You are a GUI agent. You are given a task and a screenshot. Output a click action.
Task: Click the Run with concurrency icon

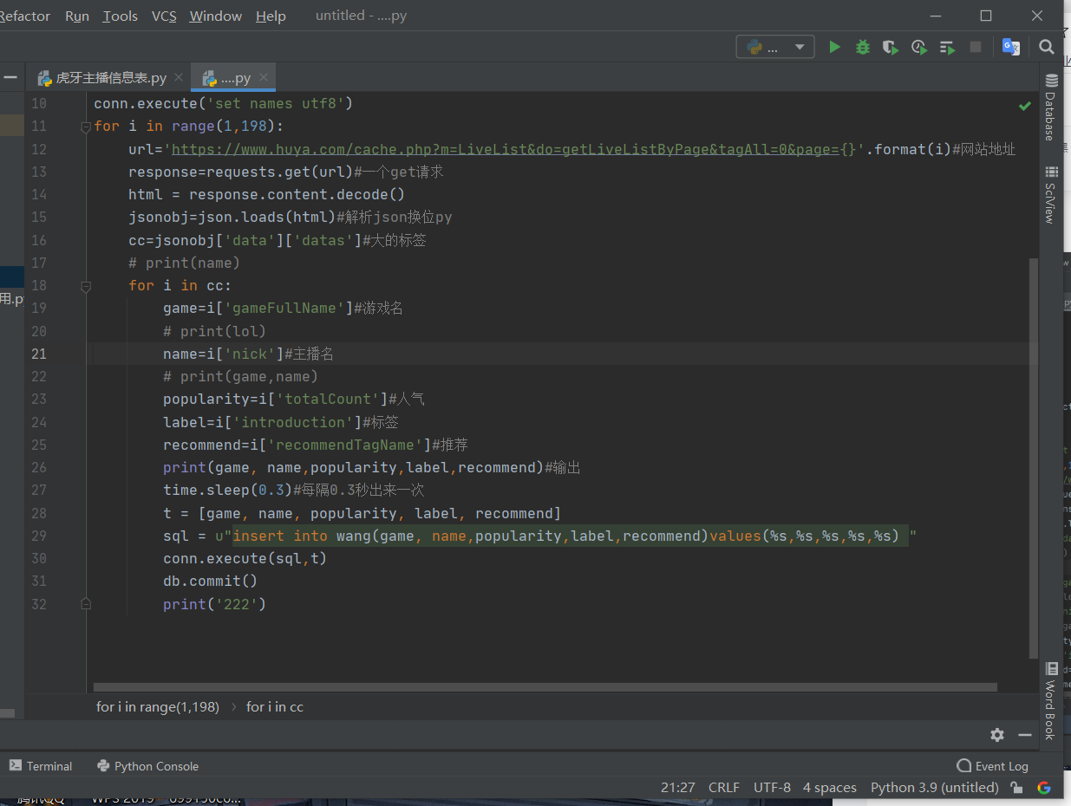tap(947, 47)
